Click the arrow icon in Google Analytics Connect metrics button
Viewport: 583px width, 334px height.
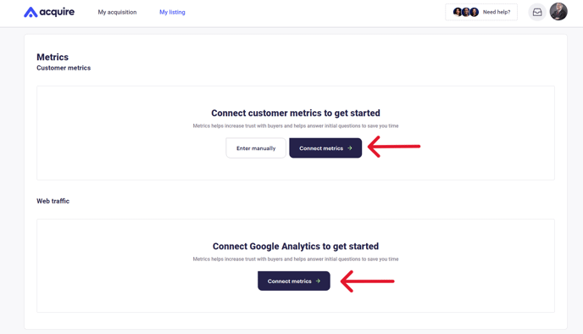click(x=318, y=281)
